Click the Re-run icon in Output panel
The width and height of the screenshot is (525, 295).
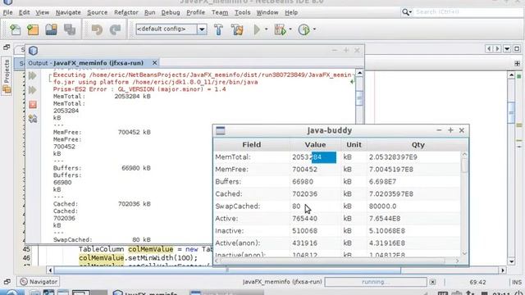click(33, 75)
